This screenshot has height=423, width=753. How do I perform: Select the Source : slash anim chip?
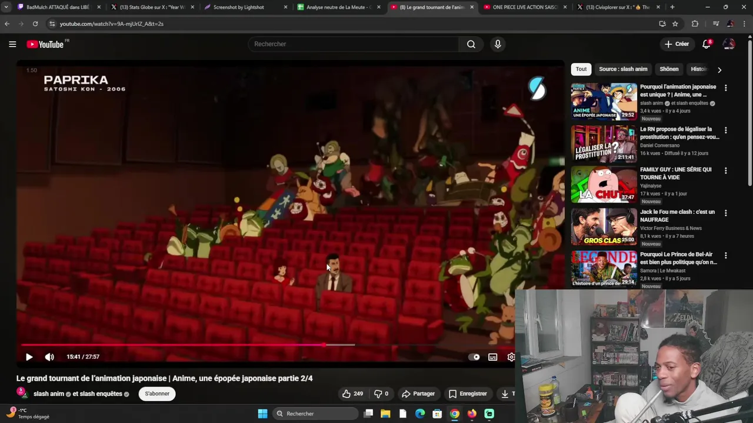click(623, 69)
